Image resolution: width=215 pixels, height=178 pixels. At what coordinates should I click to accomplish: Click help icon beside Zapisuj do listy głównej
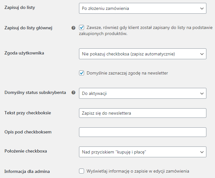73,28
